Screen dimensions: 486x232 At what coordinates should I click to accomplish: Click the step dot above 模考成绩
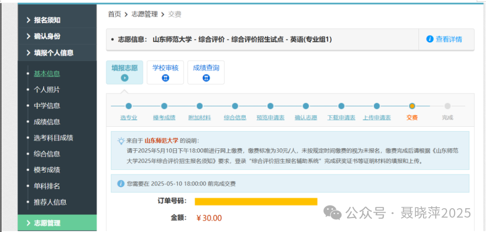point(164,106)
